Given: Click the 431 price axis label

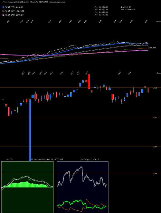Looking at the screenshot, I should pyautogui.click(x=155, y=117).
